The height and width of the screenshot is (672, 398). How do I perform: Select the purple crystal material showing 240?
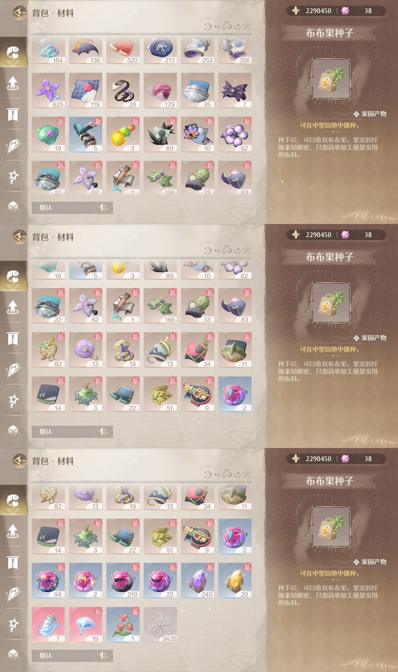(197, 581)
